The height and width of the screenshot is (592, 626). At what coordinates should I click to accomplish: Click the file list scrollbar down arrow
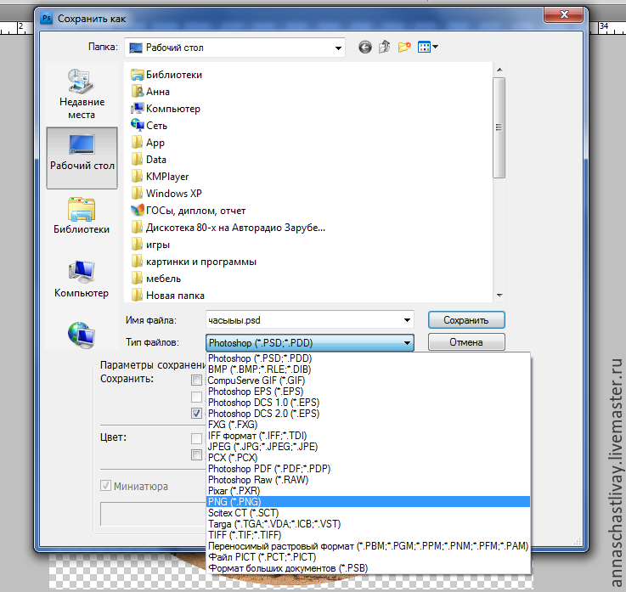499,296
